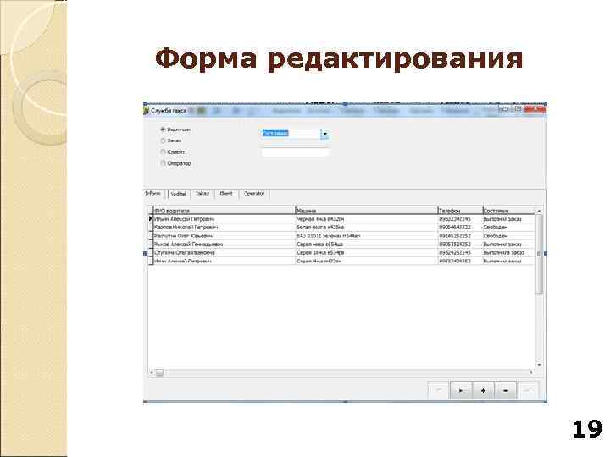Click the row indicator arrow of the first row

[x=150, y=219]
